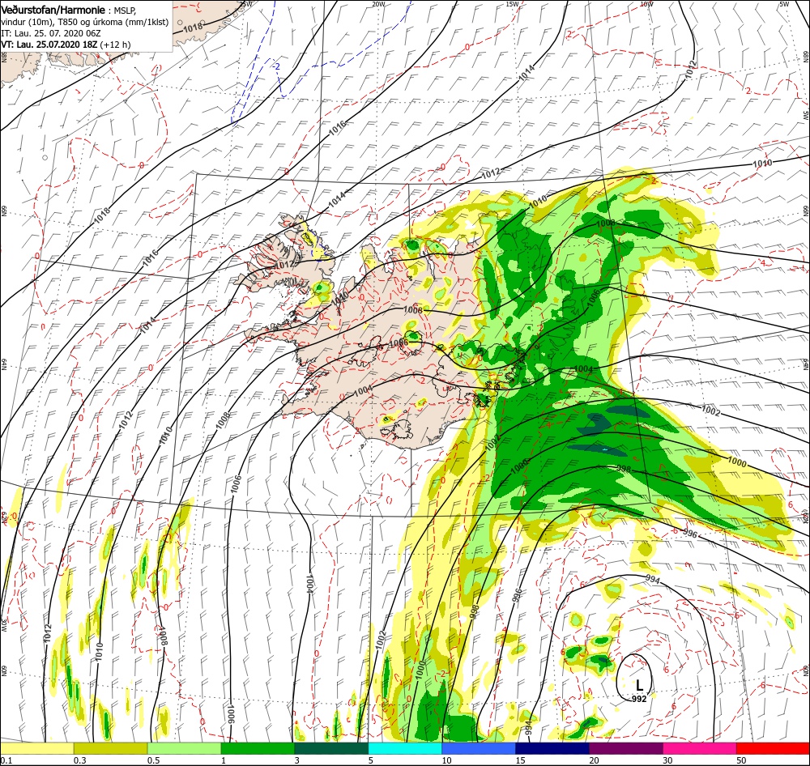Pick the cyan 5–10 mm legend swatch
Image resolution: width=810 pixels, height=766 pixels.
coord(405,748)
